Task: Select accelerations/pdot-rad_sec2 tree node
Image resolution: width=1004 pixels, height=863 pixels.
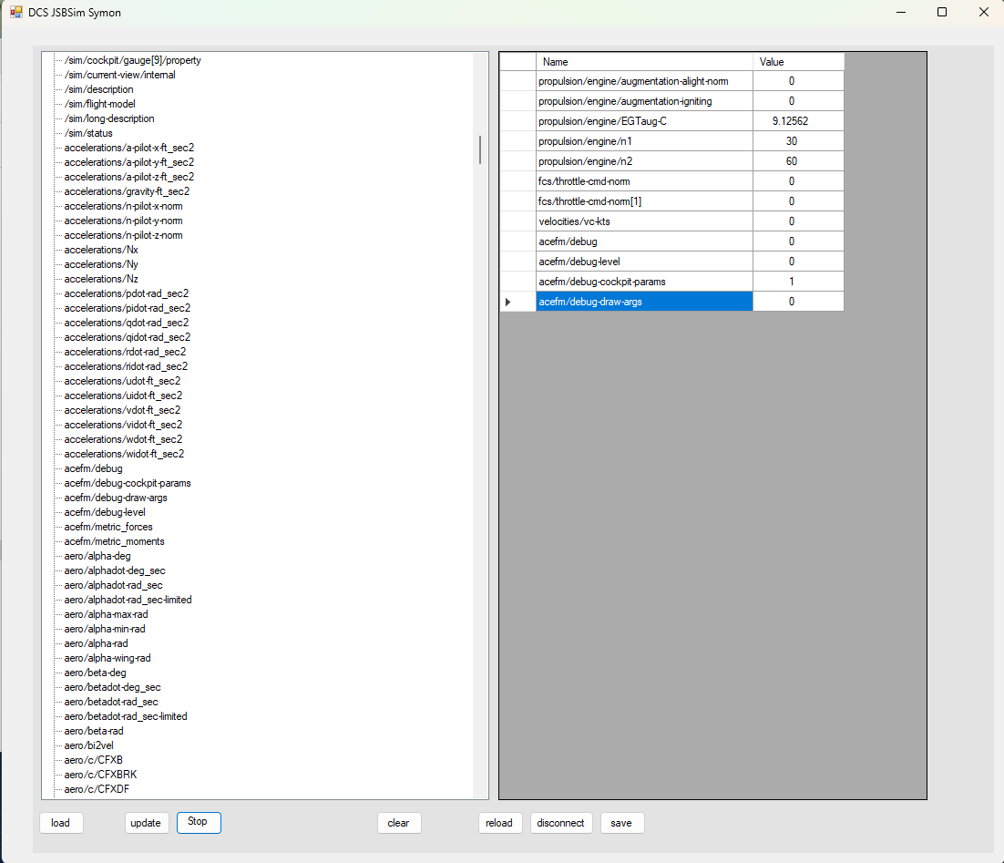Action: tap(126, 293)
